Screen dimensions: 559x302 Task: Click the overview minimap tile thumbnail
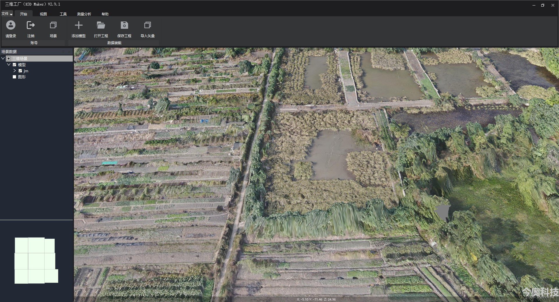tap(36, 260)
